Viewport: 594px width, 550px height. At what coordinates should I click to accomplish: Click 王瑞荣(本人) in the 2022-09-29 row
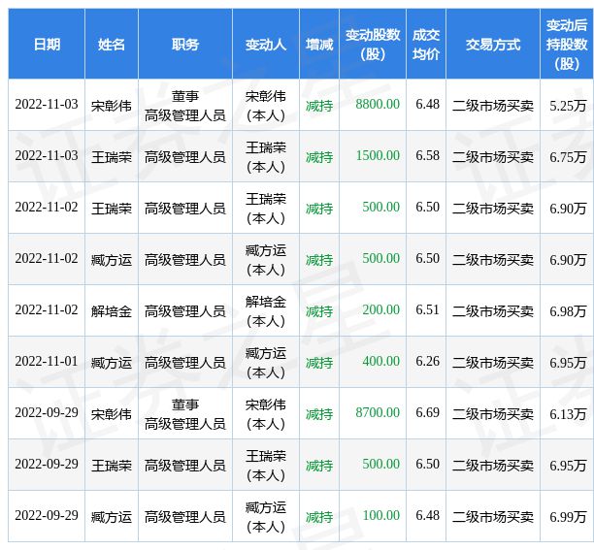(x=266, y=466)
